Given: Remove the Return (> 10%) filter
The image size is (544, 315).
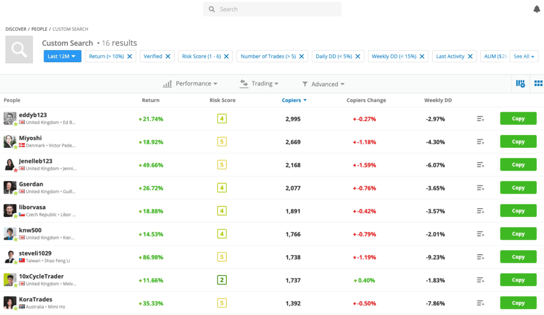Looking at the screenshot, I should click(130, 56).
